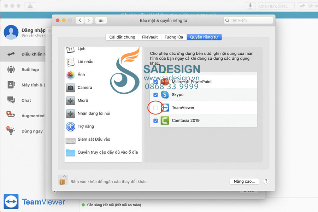Go back in System Preferences
Image resolution: width=318 pixels, height=212 pixels.
(x=80, y=20)
